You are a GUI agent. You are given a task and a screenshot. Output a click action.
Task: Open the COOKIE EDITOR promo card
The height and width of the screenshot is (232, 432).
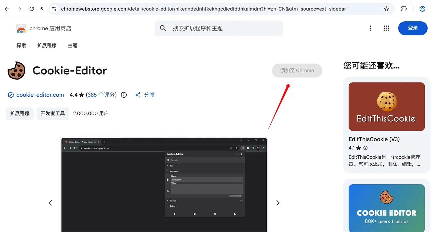[387, 208]
